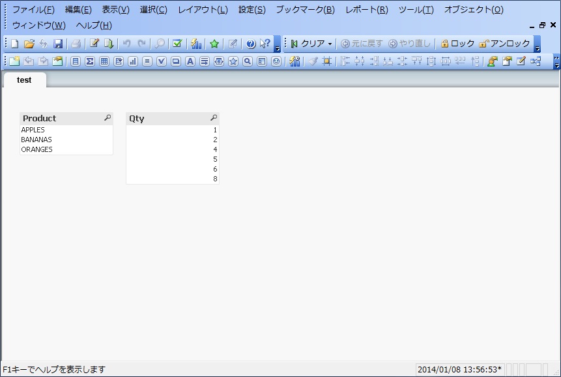Screen dimensions: 561x377
Task: Select the test sheet tab
Action: [x=24, y=80]
